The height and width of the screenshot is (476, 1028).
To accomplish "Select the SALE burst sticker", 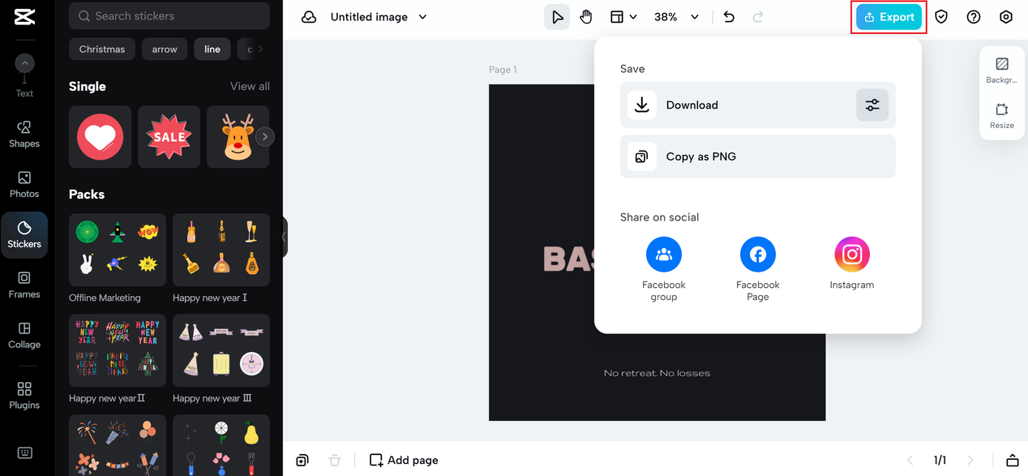I will pos(169,137).
